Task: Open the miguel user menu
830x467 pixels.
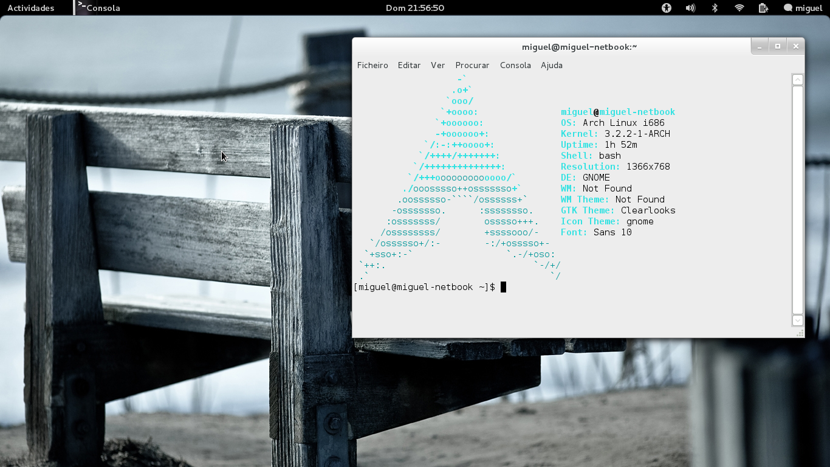Action: pyautogui.click(x=803, y=8)
